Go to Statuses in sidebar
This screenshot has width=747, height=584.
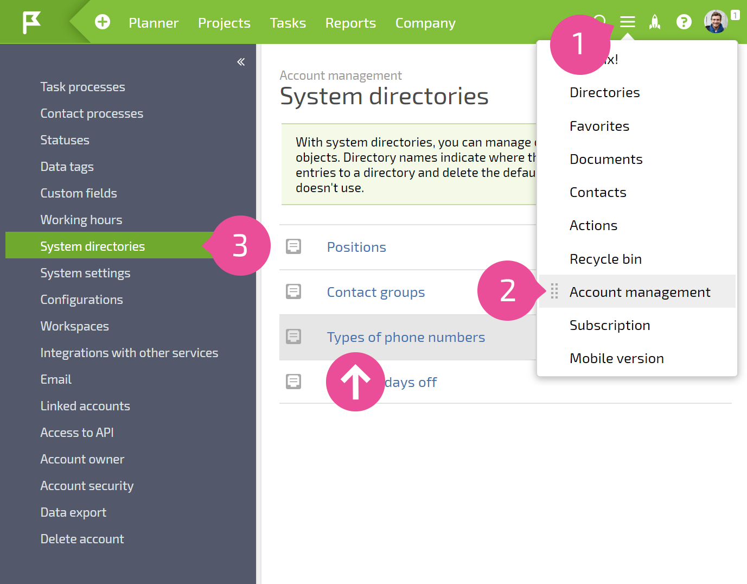click(65, 140)
